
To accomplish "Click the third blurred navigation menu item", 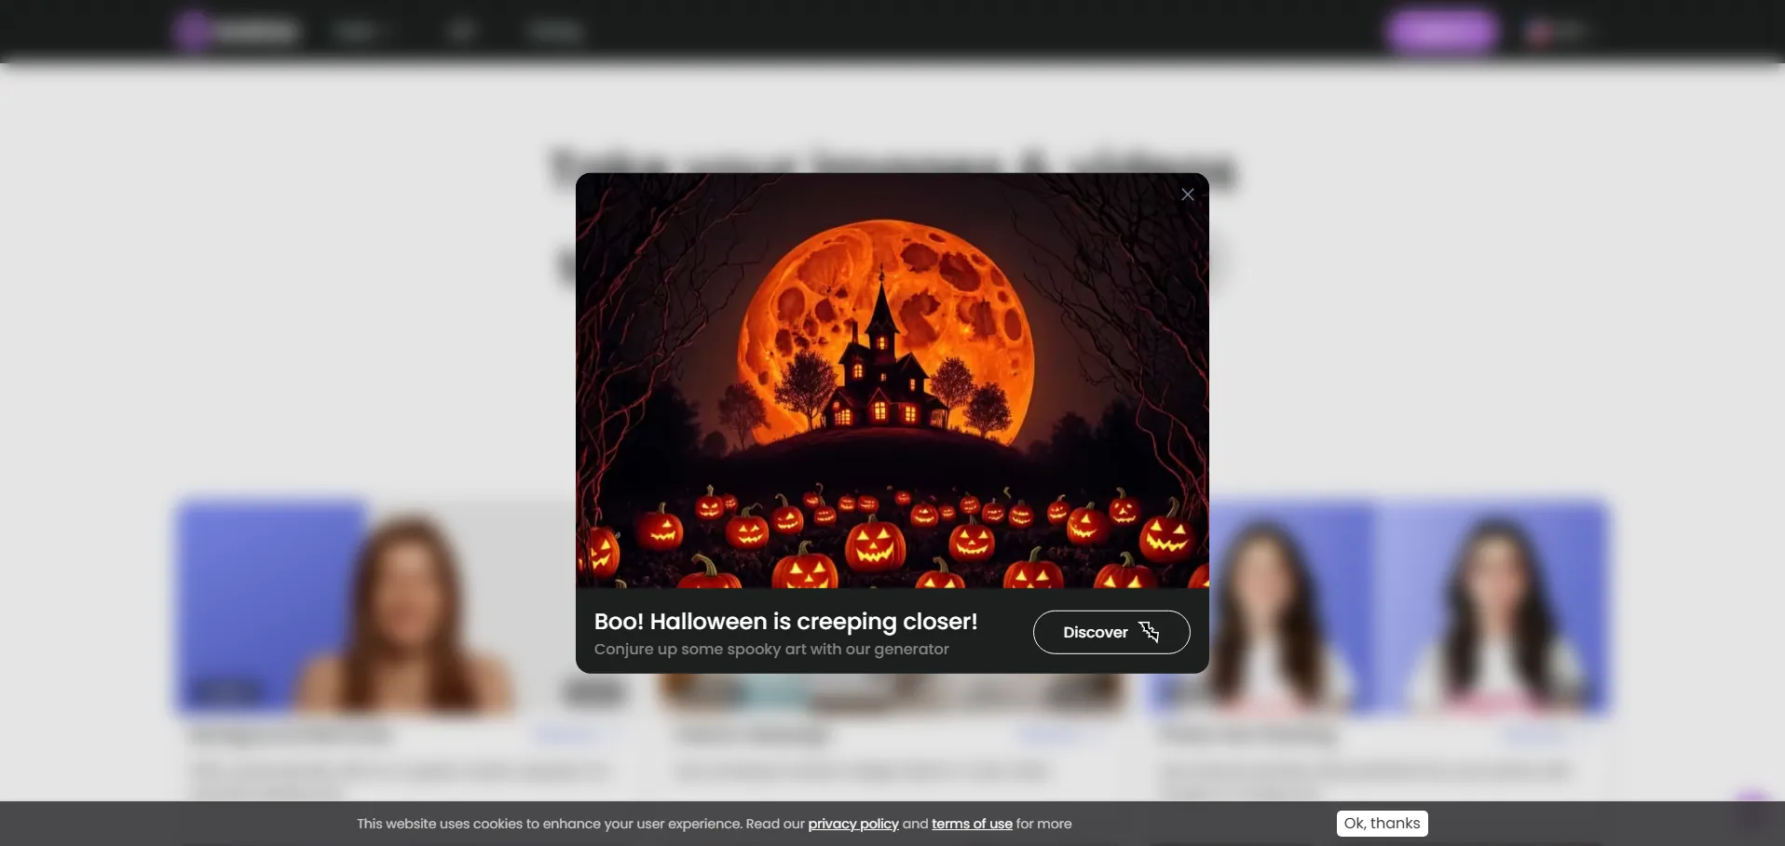I will [554, 33].
